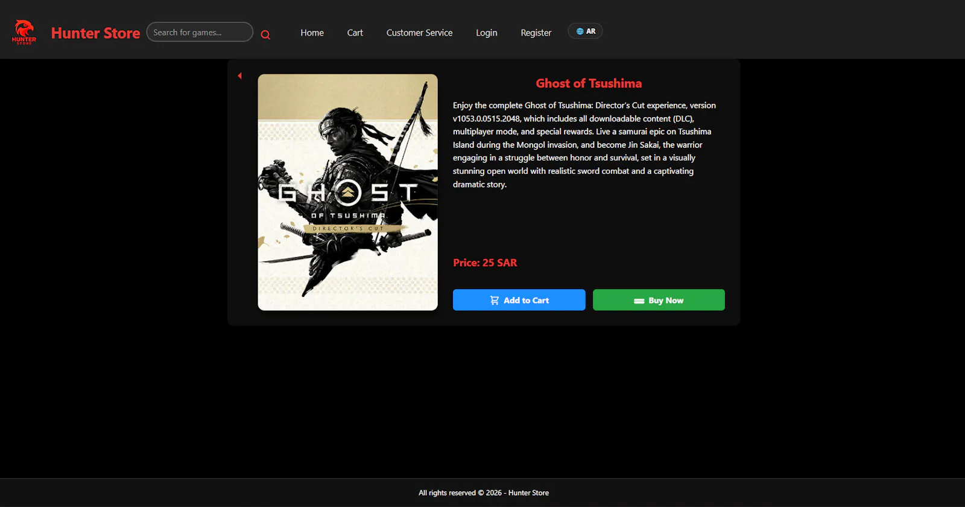Click the Ghost of Tsushima cover image
The height and width of the screenshot is (507, 965).
coord(347,193)
